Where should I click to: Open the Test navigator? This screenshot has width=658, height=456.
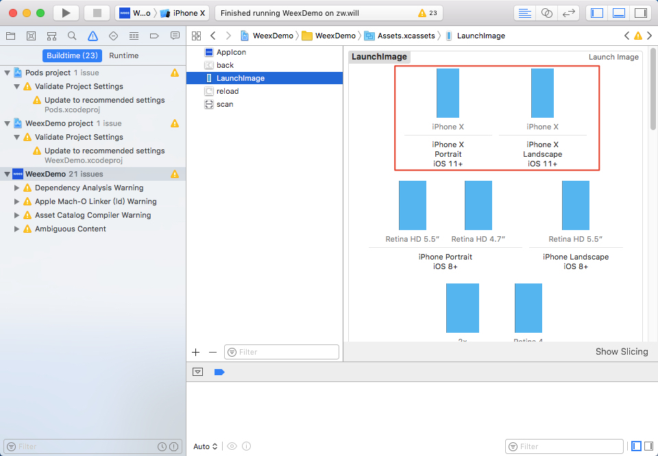[x=113, y=36]
